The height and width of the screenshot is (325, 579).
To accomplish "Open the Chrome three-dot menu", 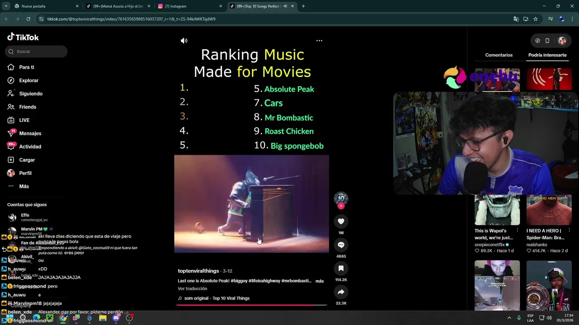I will tap(572, 19).
